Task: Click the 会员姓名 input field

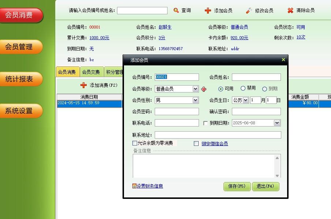Action: click(x=256, y=77)
